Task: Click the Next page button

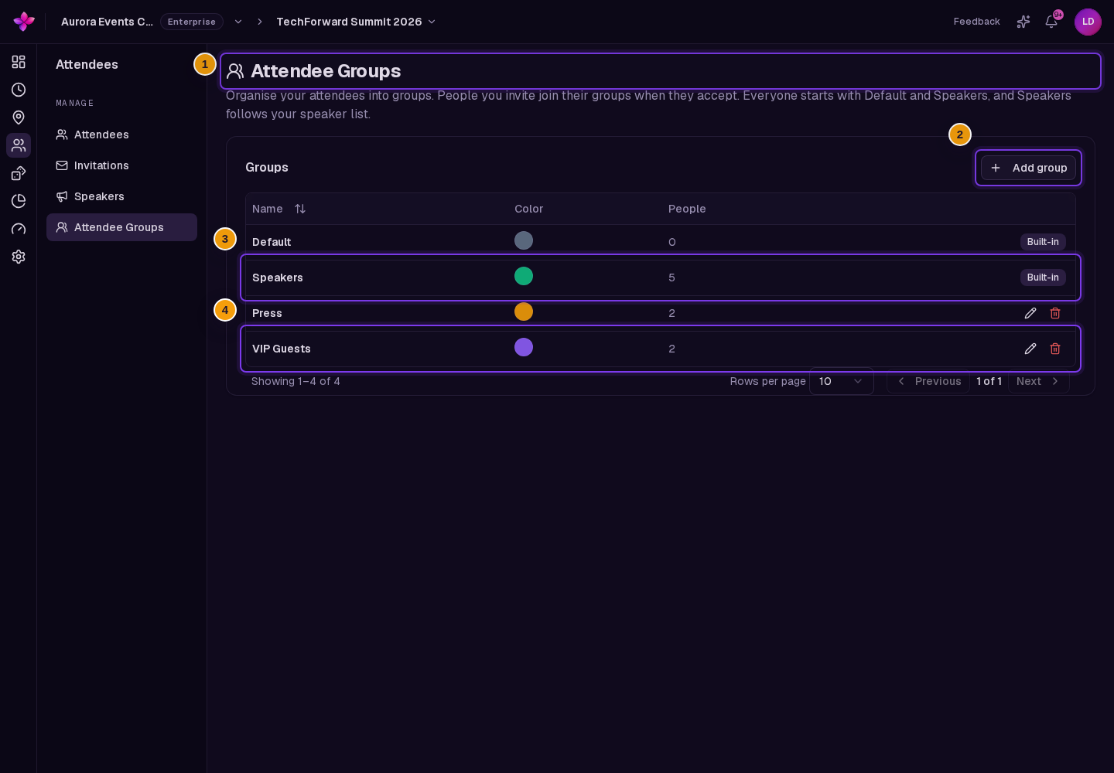Action: coord(1039,381)
